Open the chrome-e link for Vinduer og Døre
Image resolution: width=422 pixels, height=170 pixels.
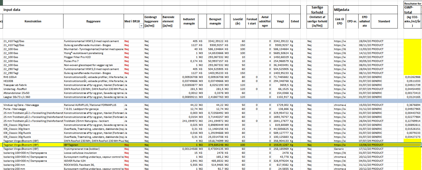340,105
